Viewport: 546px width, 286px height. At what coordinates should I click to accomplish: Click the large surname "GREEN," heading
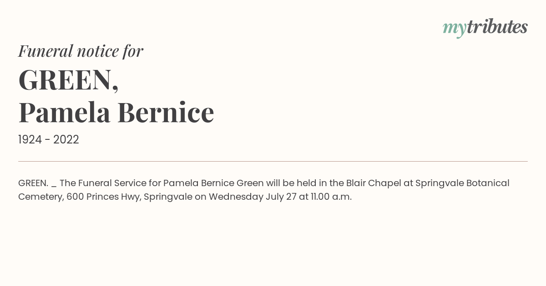[69, 80]
